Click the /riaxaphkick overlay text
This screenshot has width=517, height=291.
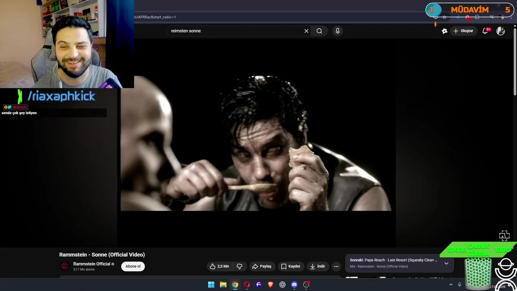[61, 96]
